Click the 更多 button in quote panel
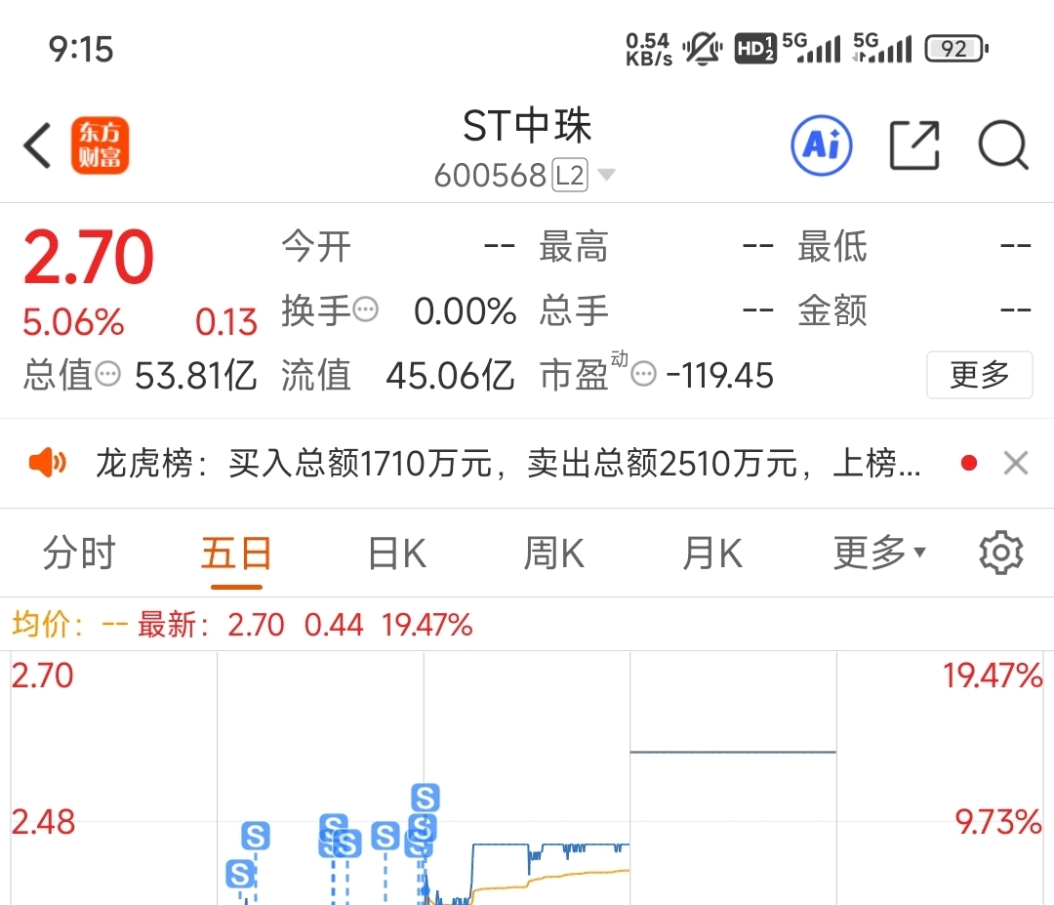The image size is (1054, 905). click(980, 375)
